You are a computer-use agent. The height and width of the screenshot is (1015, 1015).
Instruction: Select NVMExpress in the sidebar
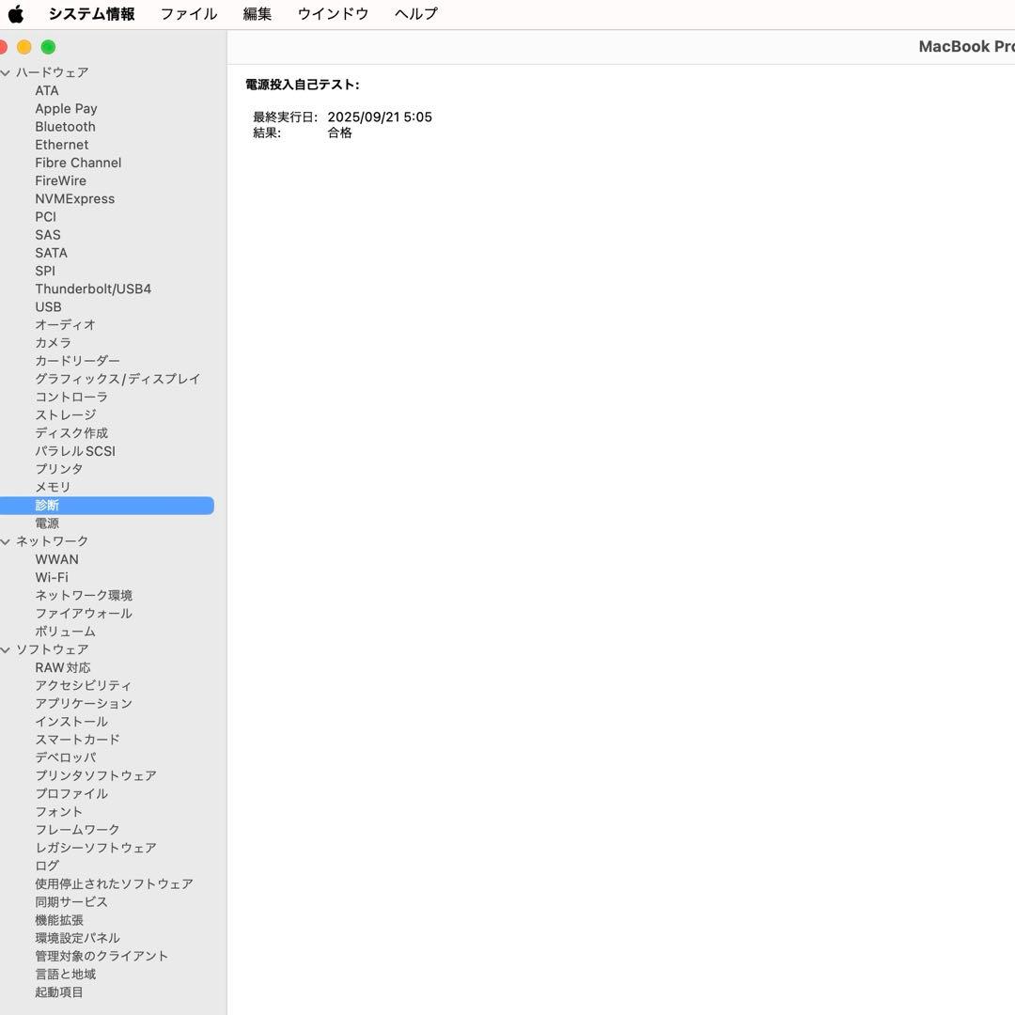point(74,198)
